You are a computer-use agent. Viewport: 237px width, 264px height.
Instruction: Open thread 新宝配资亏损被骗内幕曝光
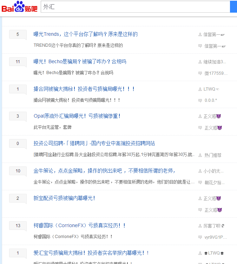[x=64, y=198]
